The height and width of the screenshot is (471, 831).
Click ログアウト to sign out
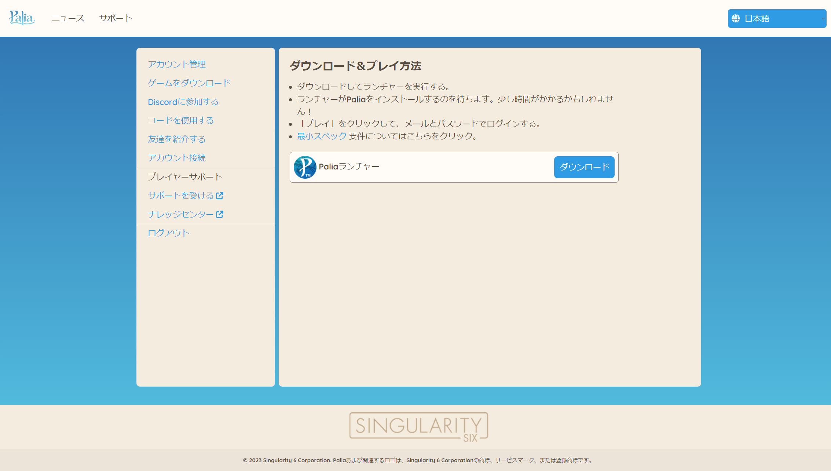point(168,233)
